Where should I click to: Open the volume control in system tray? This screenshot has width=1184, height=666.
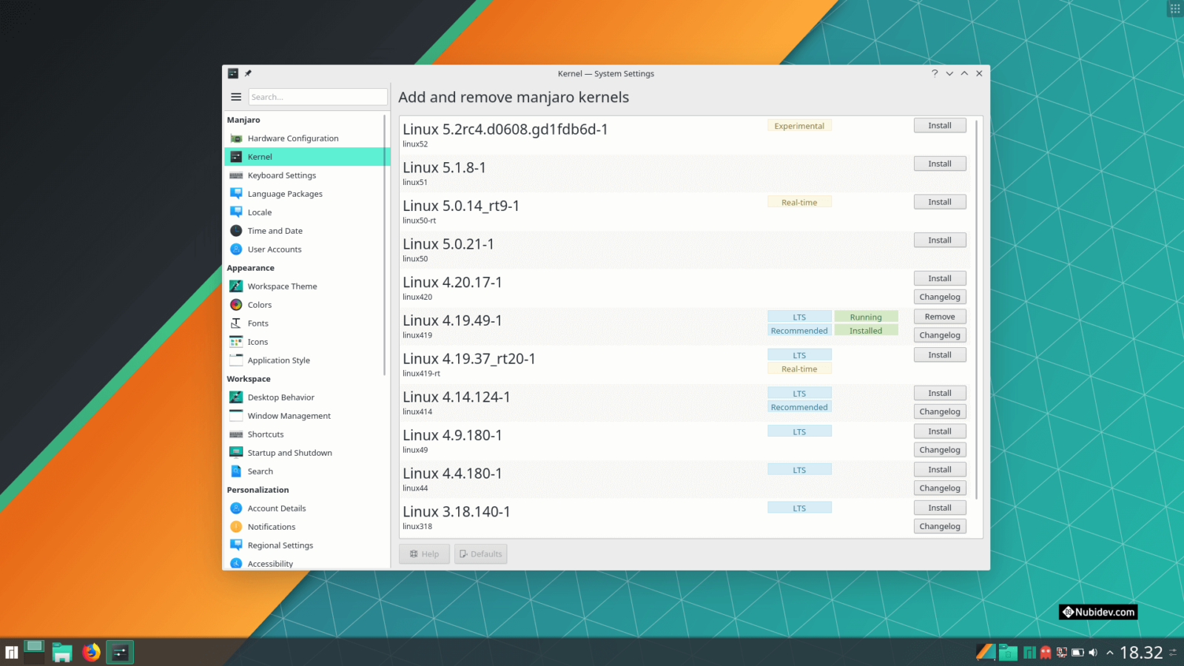1093,653
